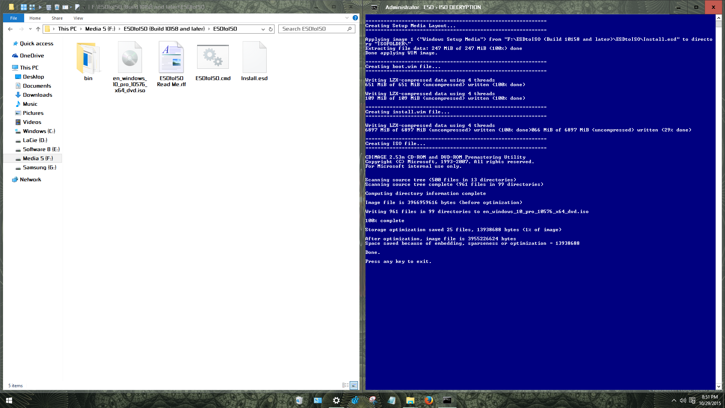Click console scrollbar up arrow
Image resolution: width=725 pixels, height=408 pixels.
click(x=719, y=18)
